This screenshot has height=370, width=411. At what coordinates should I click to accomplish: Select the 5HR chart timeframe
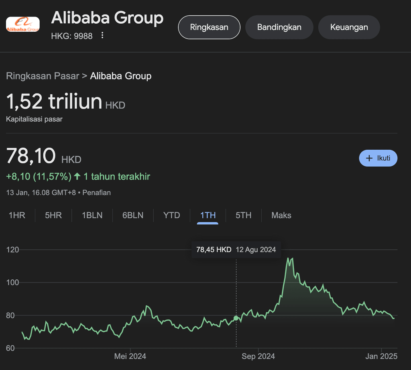[53, 215]
